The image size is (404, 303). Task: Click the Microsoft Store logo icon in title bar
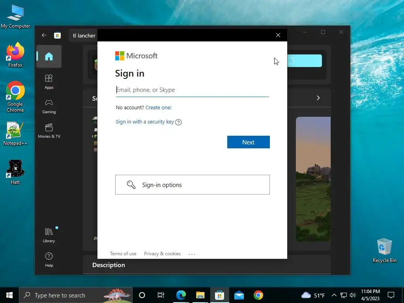[x=58, y=35]
